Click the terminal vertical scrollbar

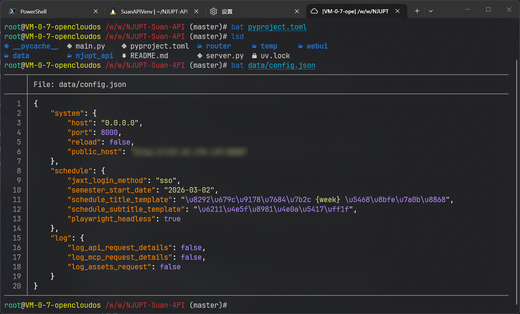tap(516, 180)
